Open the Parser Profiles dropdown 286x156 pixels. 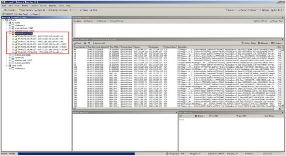click(247, 10)
